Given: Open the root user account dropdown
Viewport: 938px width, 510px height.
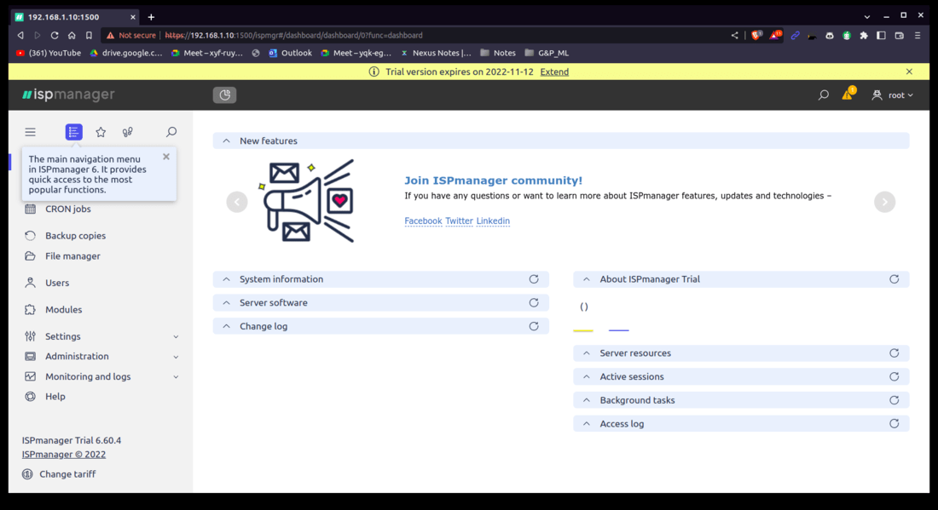Looking at the screenshot, I should (x=893, y=95).
